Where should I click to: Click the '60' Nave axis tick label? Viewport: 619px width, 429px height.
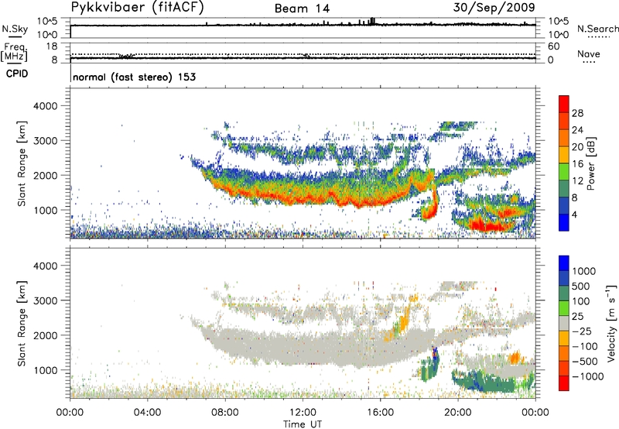554,46
